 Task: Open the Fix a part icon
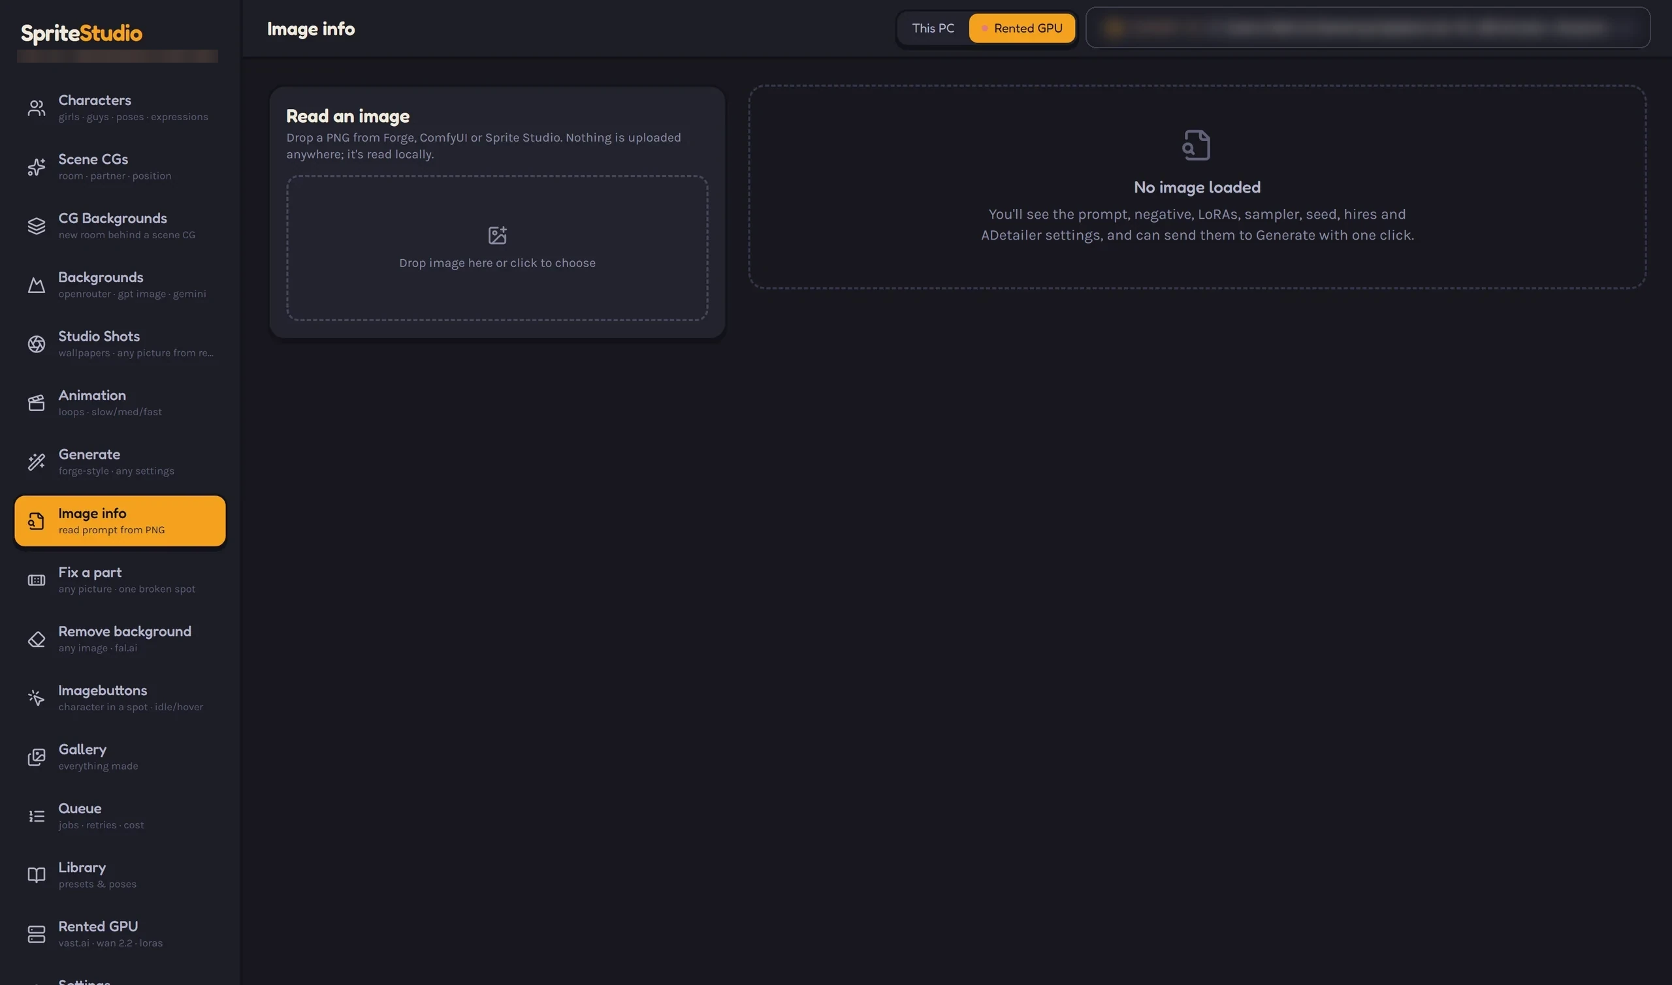37,580
